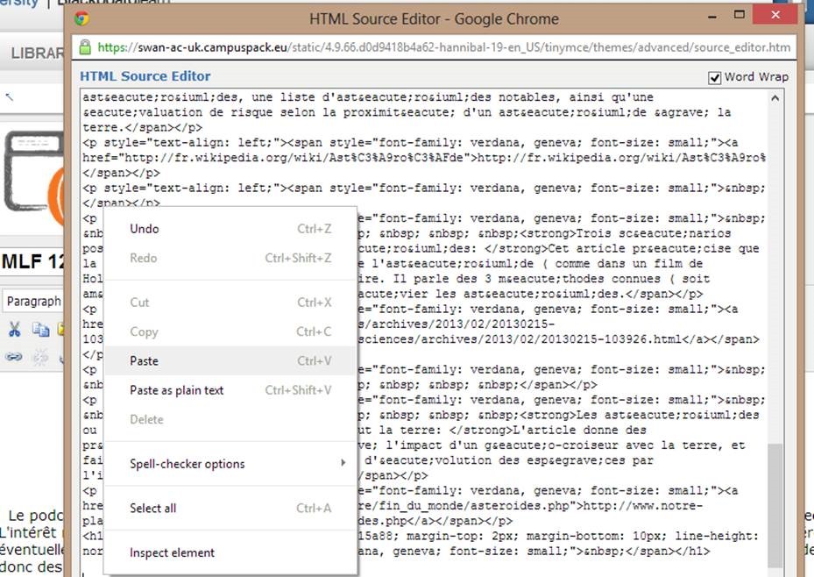
Task: Click the Unlink broken chain icon
Action: click(40, 357)
